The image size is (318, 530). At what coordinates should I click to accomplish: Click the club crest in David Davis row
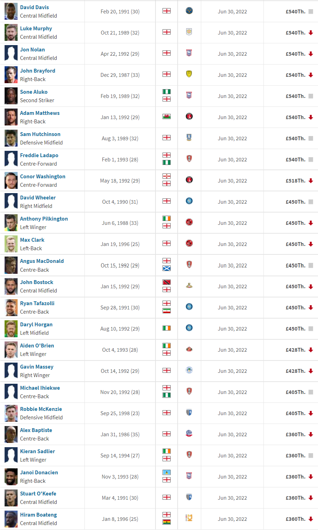[x=189, y=11]
